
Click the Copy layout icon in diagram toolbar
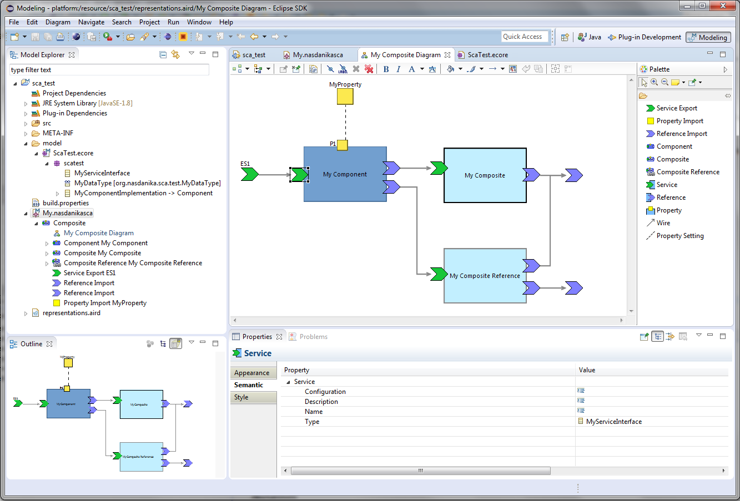point(313,69)
